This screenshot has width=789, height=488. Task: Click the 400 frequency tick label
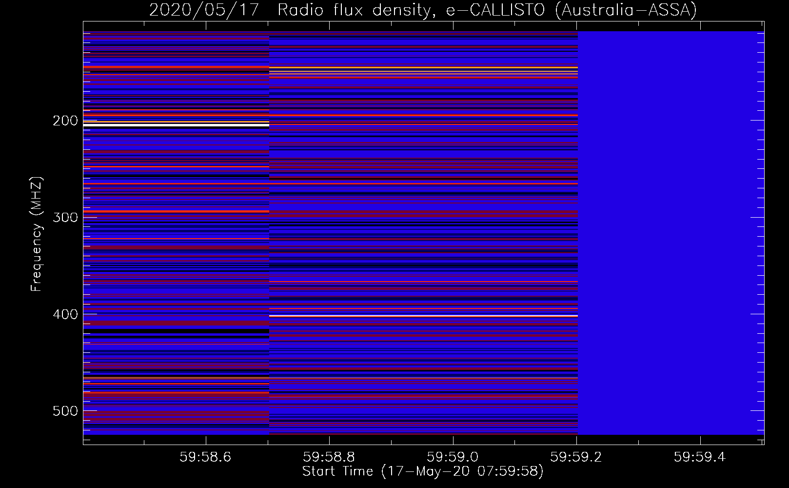click(65, 314)
